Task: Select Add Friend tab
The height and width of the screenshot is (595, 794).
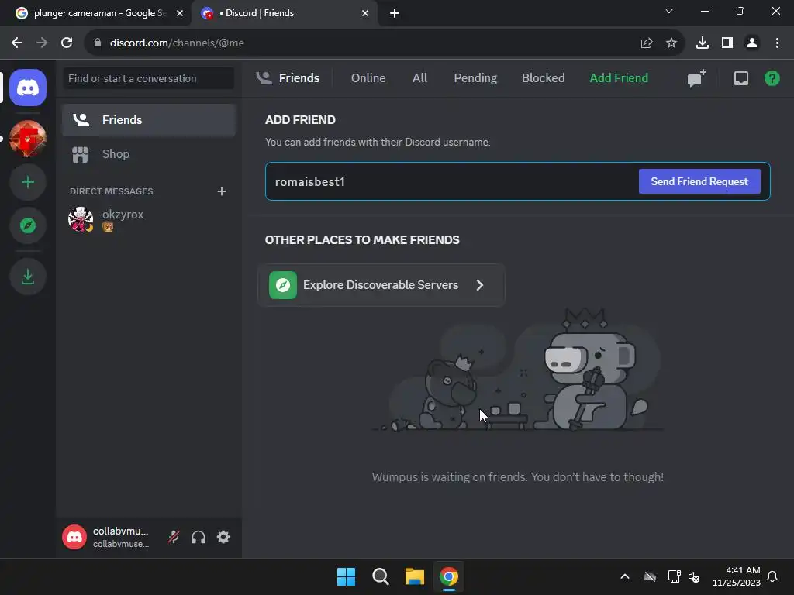Action: (x=619, y=78)
